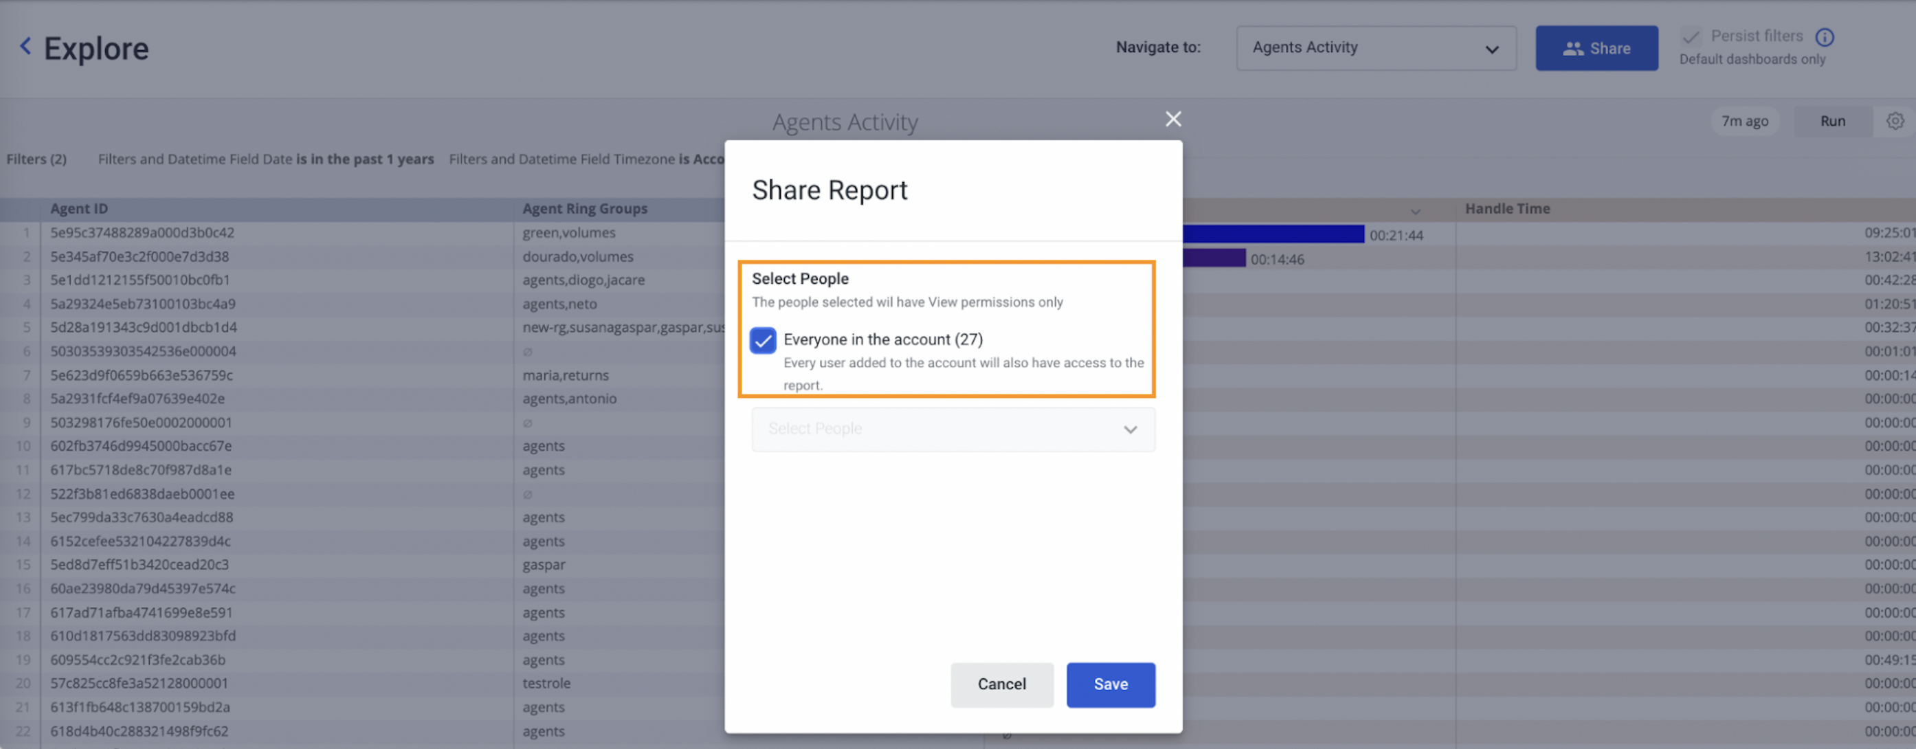Click the 09:25:01 handle time value
The width and height of the screenshot is (1916, 749).
point(1889,233)
